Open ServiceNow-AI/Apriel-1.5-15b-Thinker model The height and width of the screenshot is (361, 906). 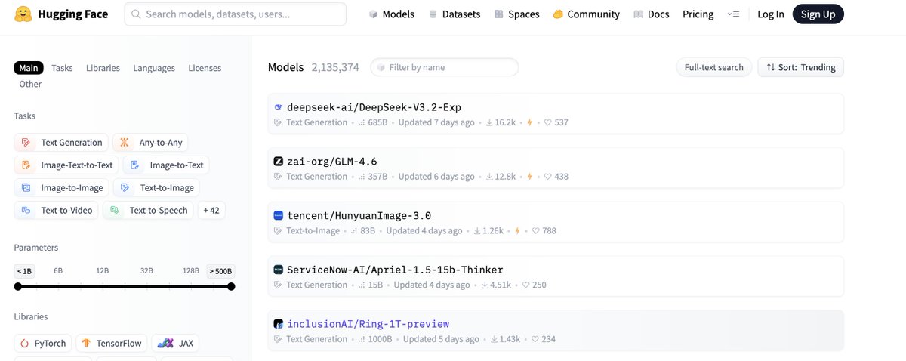[395, 270]
